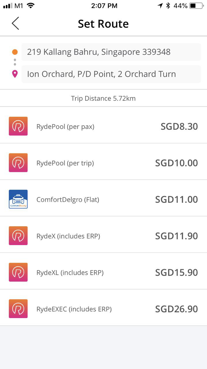
Task: Tap the ComfortDelgro taxi icon
Action: pos(18,199)
